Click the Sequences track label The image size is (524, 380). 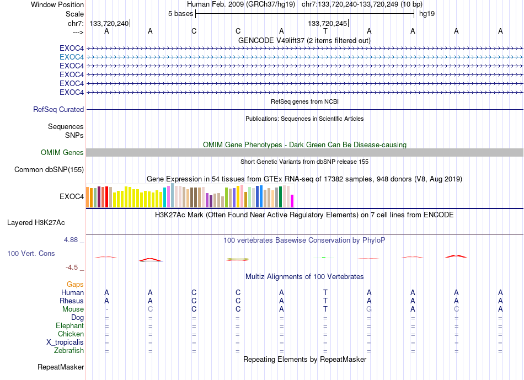pyautogui.click(x=66, y=126)
